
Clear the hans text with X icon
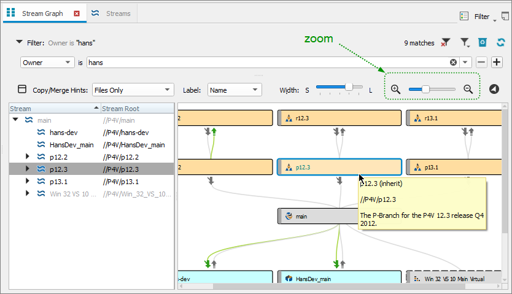[x=454, y=63]
